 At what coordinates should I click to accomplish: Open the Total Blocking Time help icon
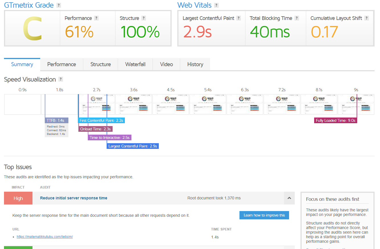[x=297, y=18]
